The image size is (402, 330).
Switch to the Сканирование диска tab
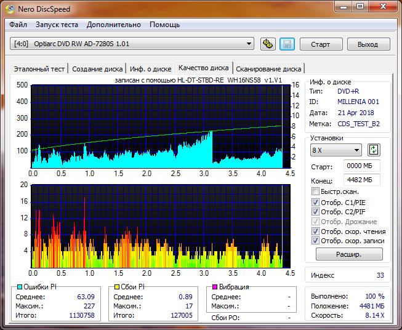(268, 69)
